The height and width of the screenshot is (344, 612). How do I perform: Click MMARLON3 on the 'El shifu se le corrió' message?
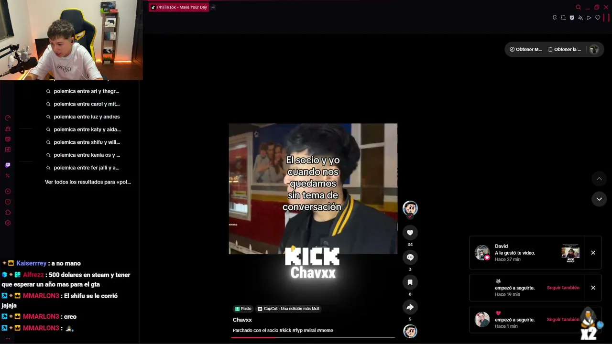pos(41,296)
